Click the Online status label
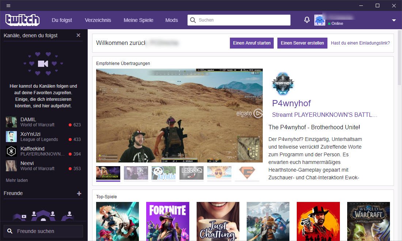Screen dimensions: 402x241 [337, 23]
